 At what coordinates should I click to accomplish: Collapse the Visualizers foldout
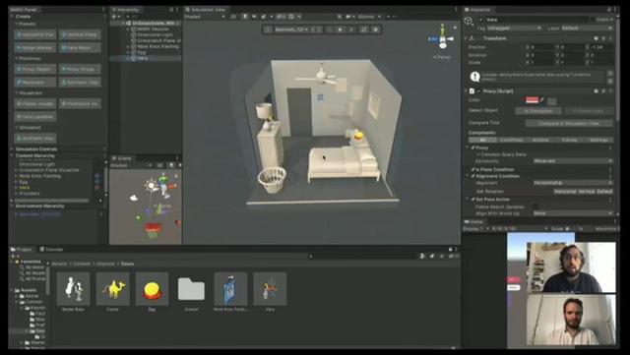18,92
